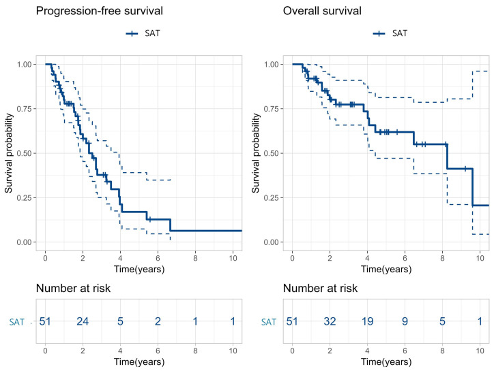Click number at risk 32 in OS table
494x373 pixels.
click(330, 321)
